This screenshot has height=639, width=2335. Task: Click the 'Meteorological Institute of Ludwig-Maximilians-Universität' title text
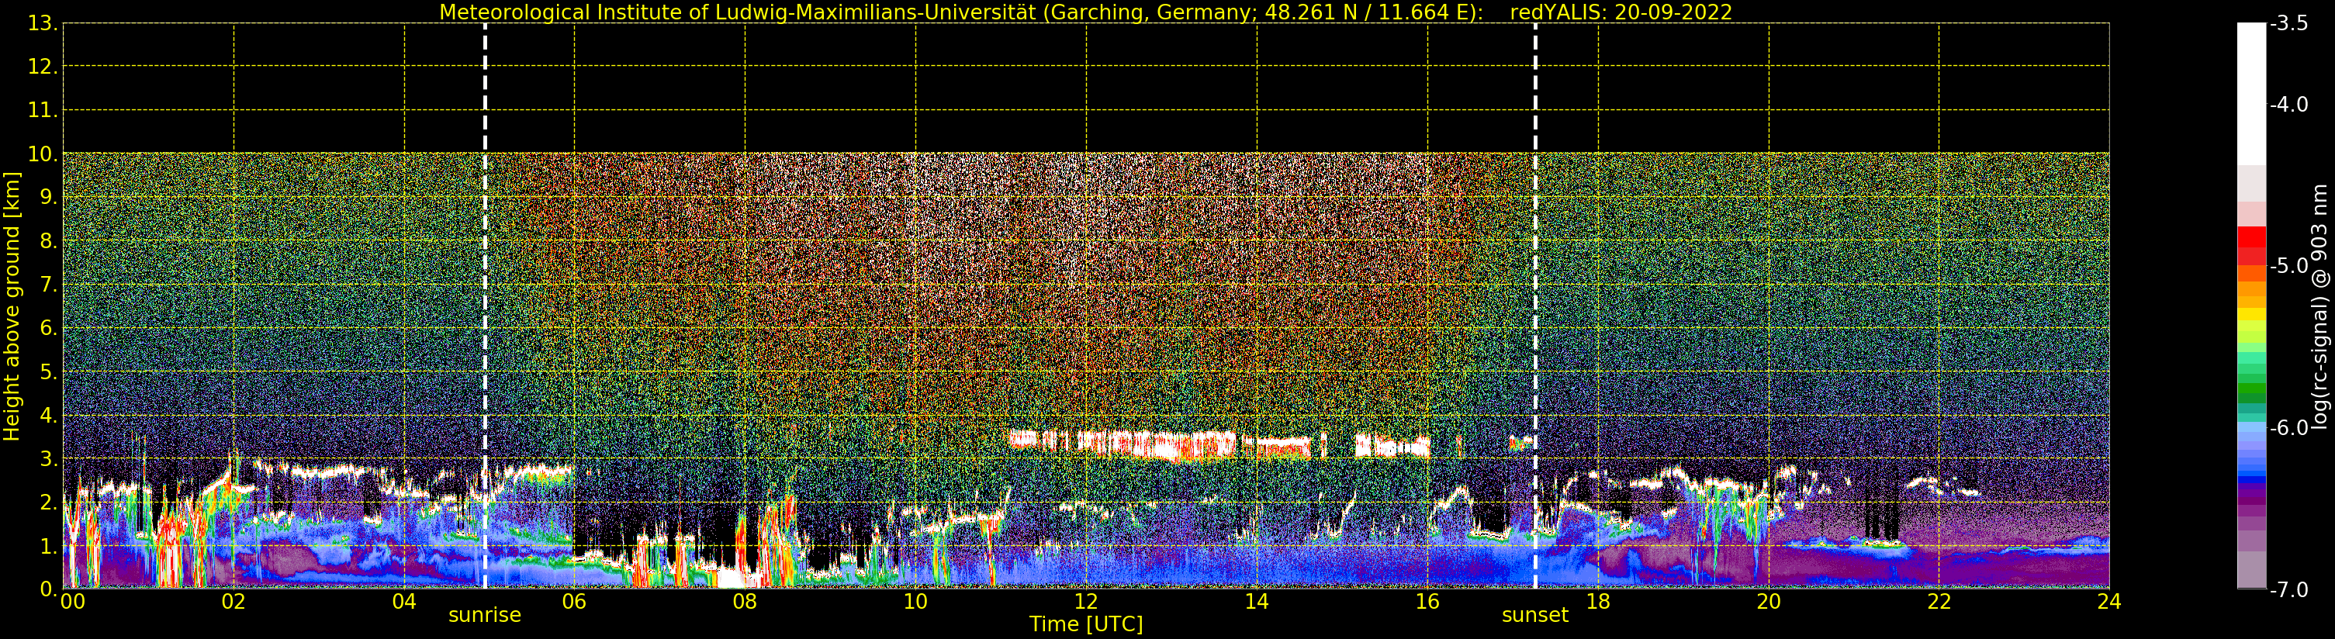point(738,12)
